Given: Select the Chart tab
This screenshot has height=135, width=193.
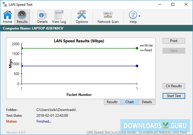Looking at the screenshot, I should [130, 102].
